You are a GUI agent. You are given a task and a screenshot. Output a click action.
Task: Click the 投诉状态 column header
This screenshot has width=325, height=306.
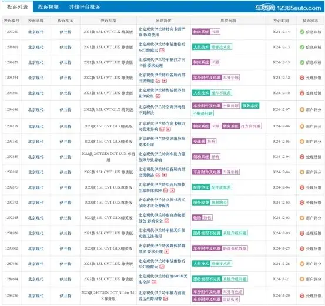pyautogui.click(x=310, y=21)
